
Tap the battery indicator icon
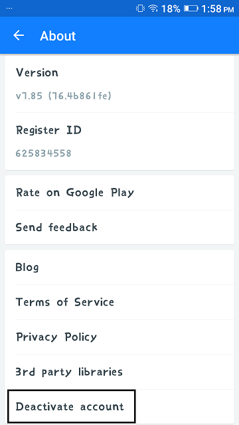tap(191, 9)
